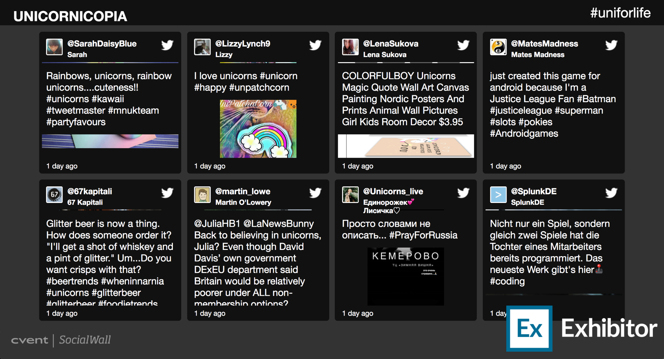Click the 'COLORFULBOY Unicorns' tweet text
Screen dimensions: 664x359
pos(405,99)
